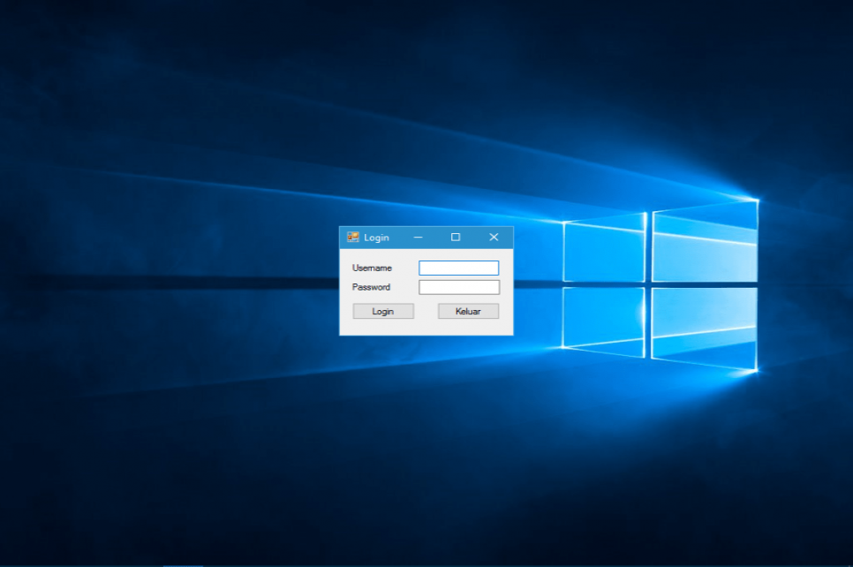
Task: Click inside the Password input field
Action: tap(457, 286)
